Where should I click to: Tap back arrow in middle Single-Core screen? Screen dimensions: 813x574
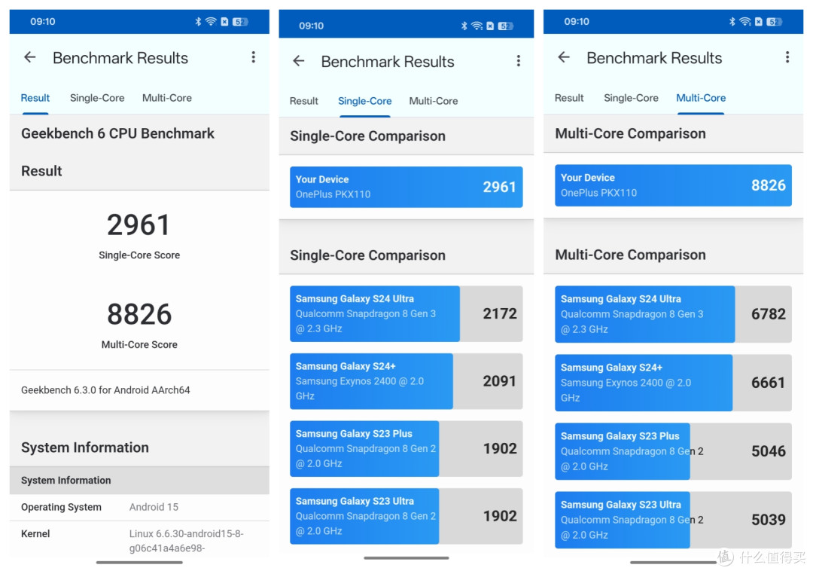click(x=299, y=61)
